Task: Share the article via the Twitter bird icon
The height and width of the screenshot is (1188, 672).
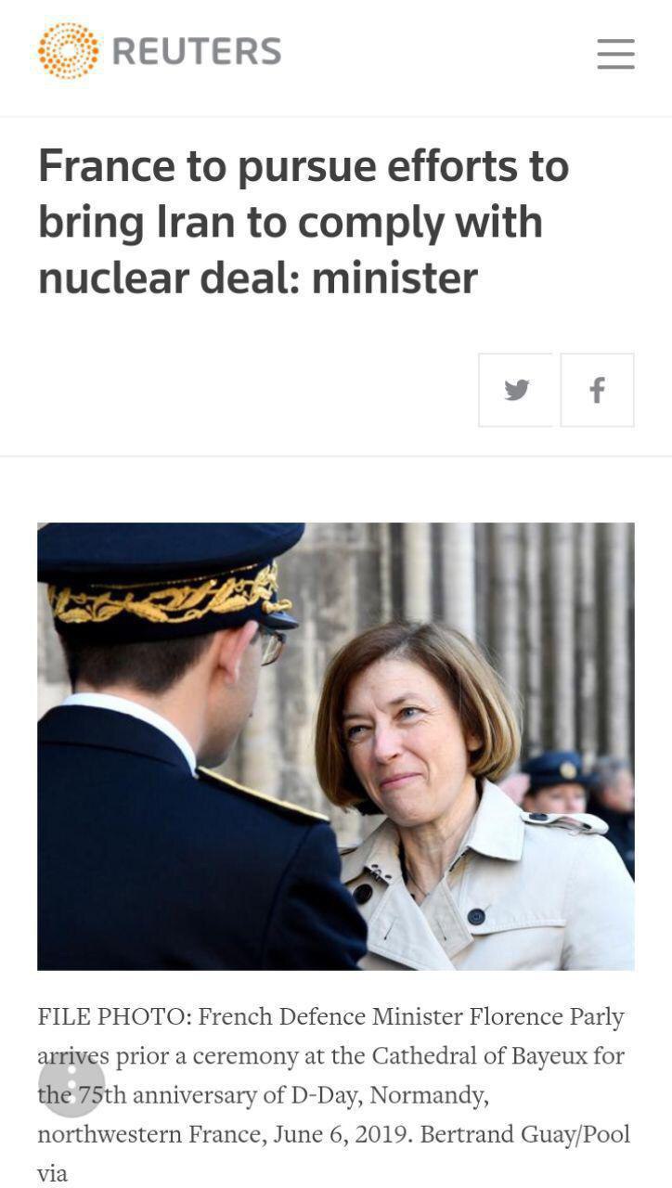Action: click(517, 390)
